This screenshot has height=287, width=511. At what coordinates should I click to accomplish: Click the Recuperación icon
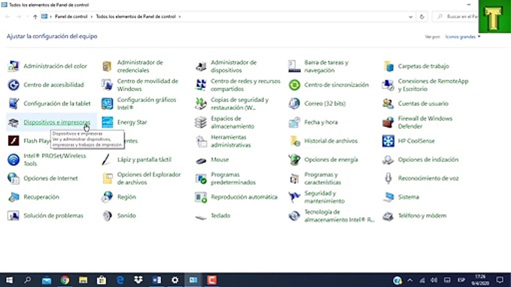click(14, 197)
